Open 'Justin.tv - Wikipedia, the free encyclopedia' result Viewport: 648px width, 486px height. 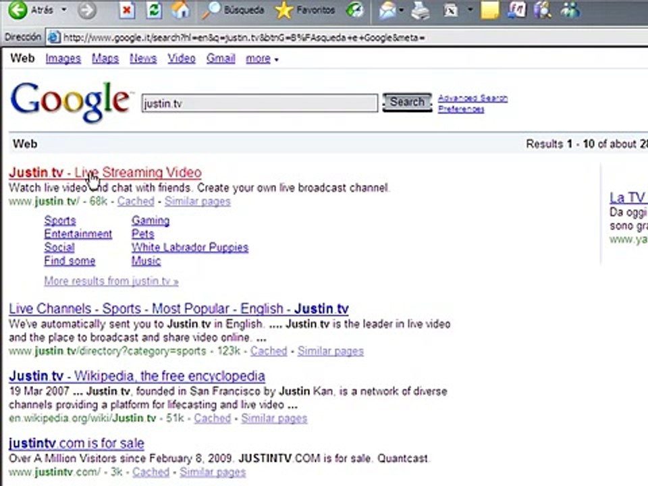click(x=137, y=376)
